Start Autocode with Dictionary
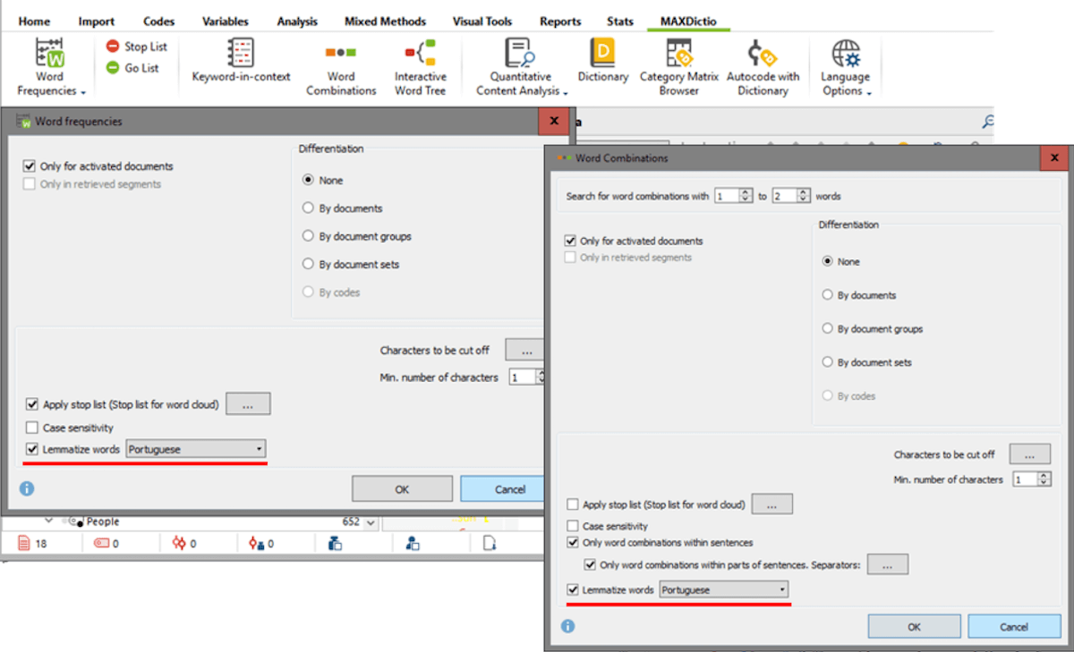 pos(763,67)
